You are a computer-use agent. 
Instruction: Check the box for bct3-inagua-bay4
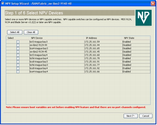[x=18, y=55]
